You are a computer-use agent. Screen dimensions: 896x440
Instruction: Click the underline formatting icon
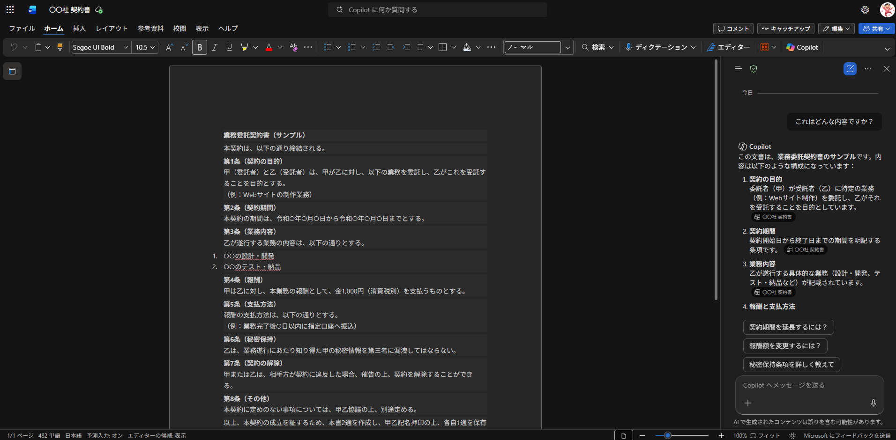pyautogui.click(x=229, y=47)
